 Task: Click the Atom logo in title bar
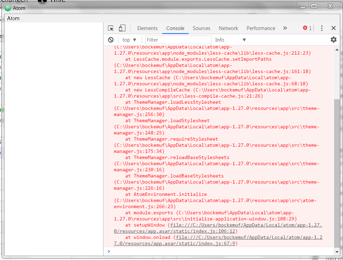pyautogui.click(x=8, y=8)
